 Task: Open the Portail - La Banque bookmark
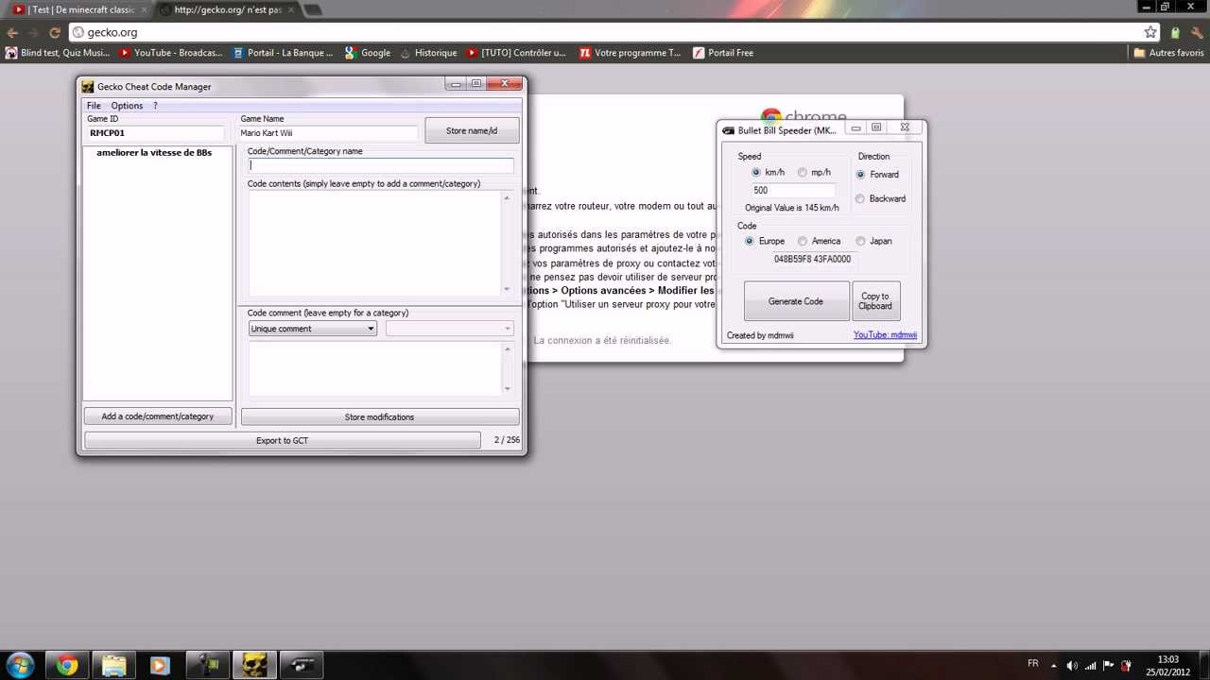283,53
